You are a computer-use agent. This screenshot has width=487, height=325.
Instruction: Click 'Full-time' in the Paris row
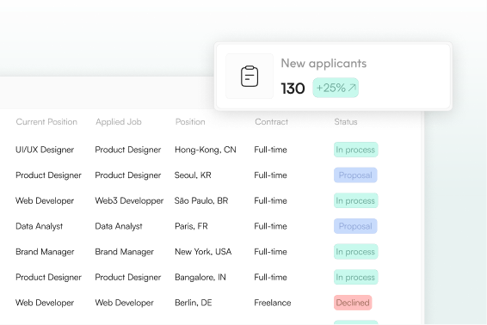pyautogui.click(x=270, y=226)
